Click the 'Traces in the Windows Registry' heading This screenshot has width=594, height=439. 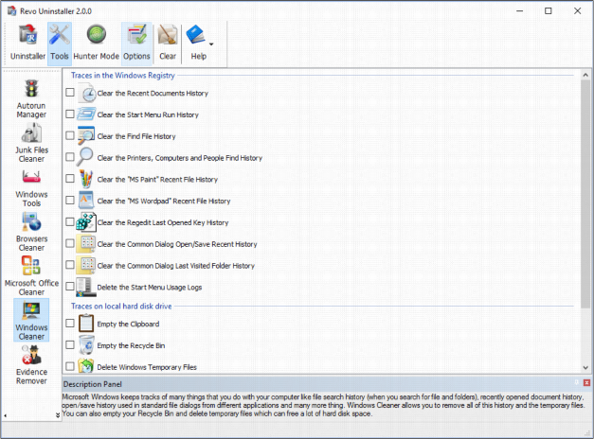coord(123,76)
